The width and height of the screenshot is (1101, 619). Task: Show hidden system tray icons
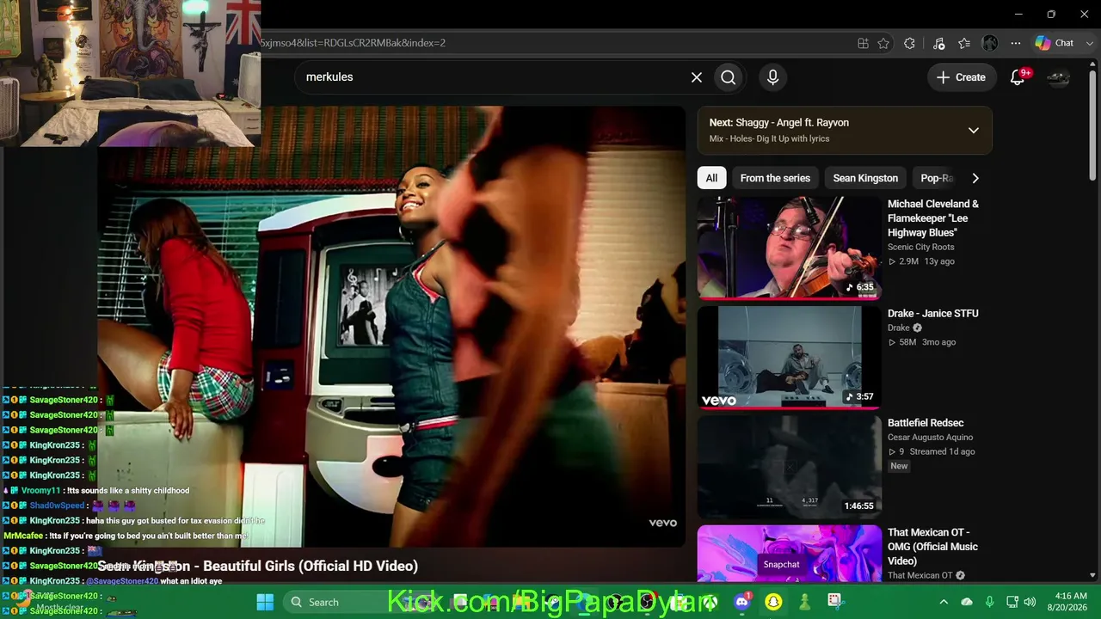[944, 602]
